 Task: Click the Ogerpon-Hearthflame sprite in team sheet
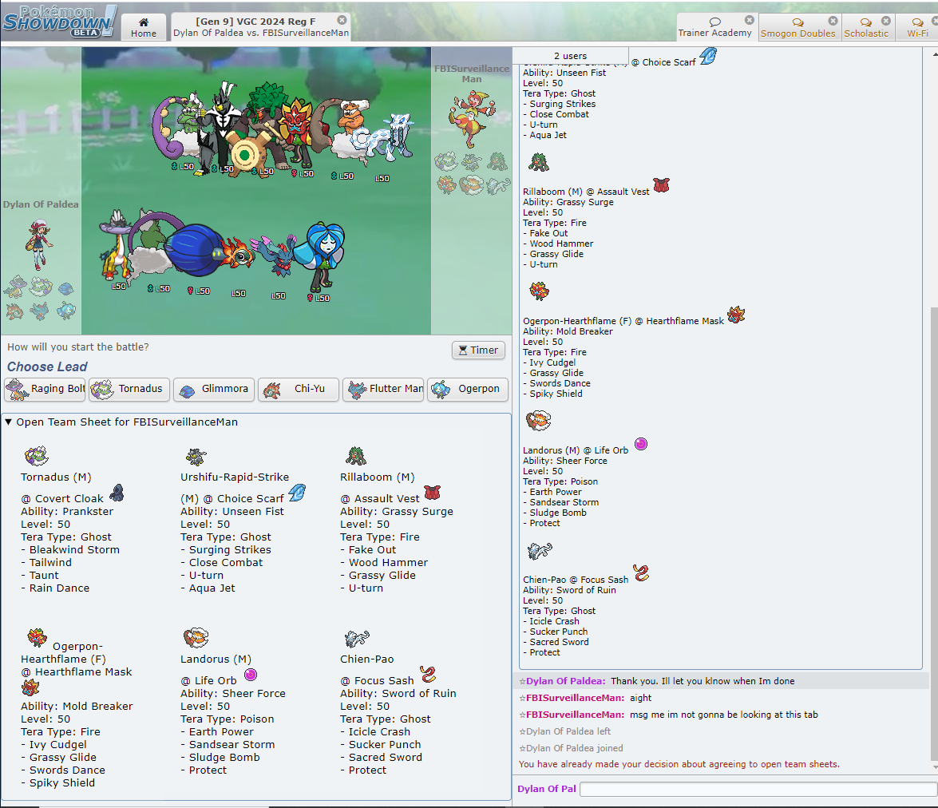click(37, 637)
